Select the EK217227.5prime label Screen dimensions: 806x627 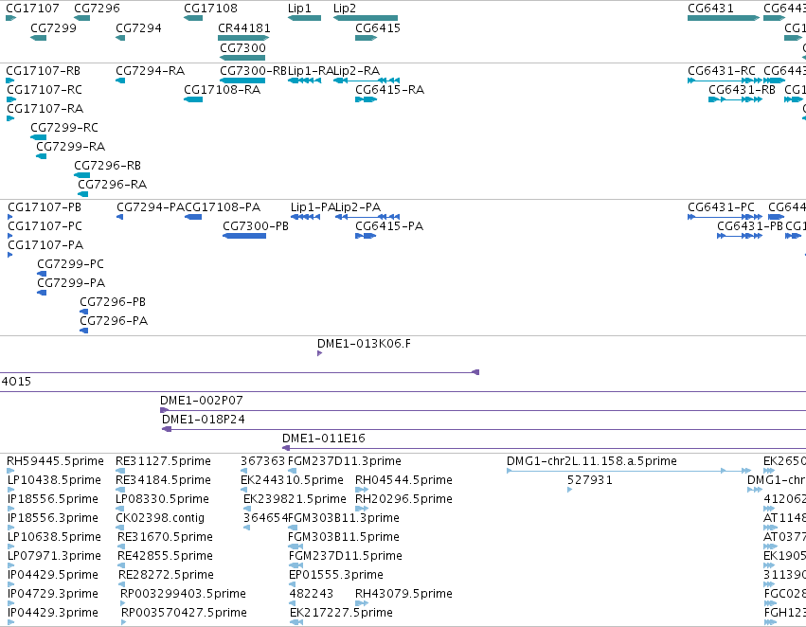pyautogui.click(x=341, y=613)
